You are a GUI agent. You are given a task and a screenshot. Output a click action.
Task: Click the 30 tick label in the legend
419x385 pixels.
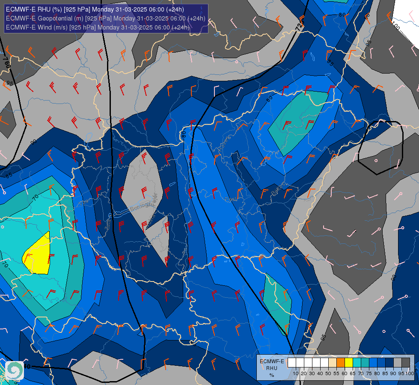(312, 373)
